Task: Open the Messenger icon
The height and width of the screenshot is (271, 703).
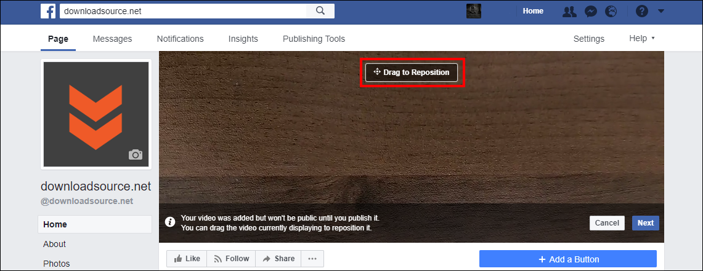Action: (x=591, y=12)
